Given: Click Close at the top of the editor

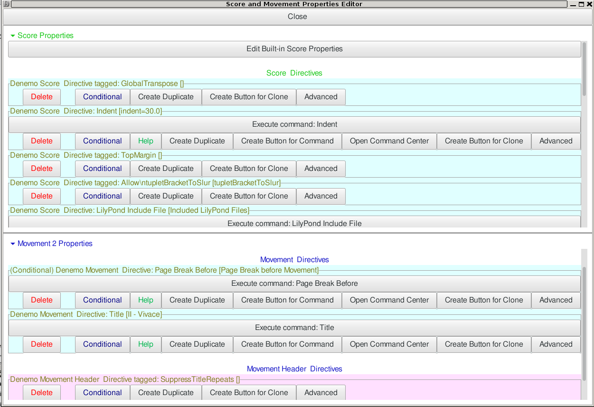Looking at the screenshot, I should pos(297,16).
